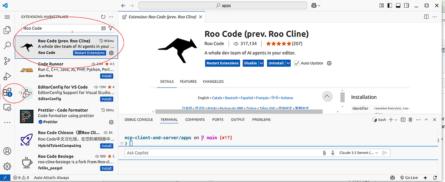The image size is (445, 182).
Task: Click the Uninstall button
Action: (276, 63)
